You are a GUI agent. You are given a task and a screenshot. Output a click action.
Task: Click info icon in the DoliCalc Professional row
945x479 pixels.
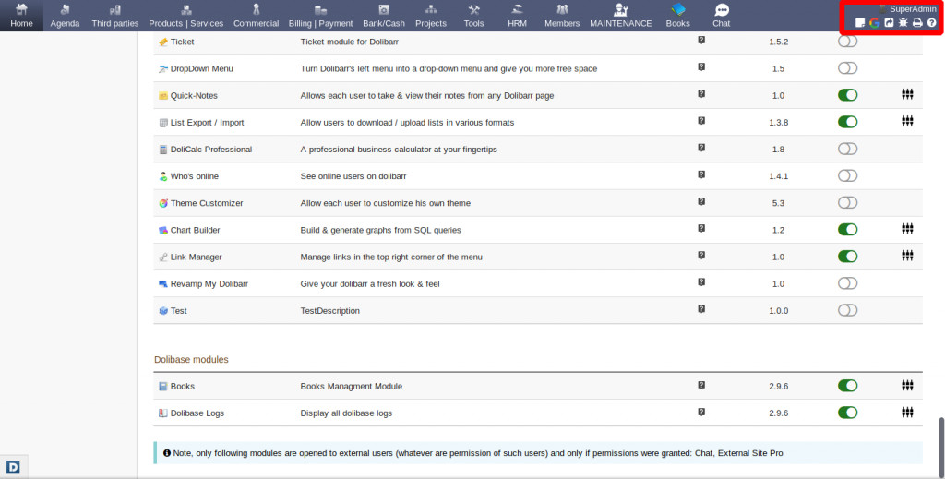pyautogui.click(x=701, y=148)
